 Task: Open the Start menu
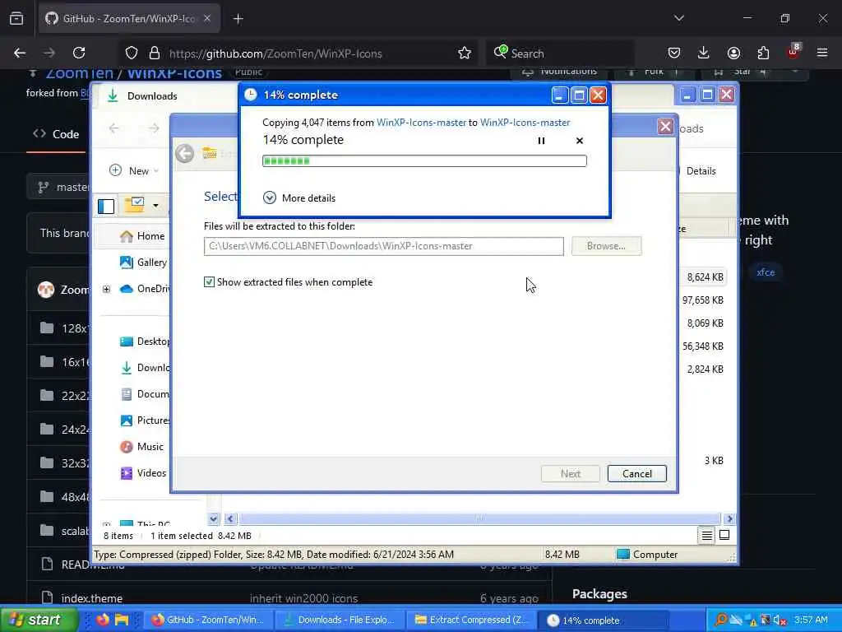tap(39, 620)
